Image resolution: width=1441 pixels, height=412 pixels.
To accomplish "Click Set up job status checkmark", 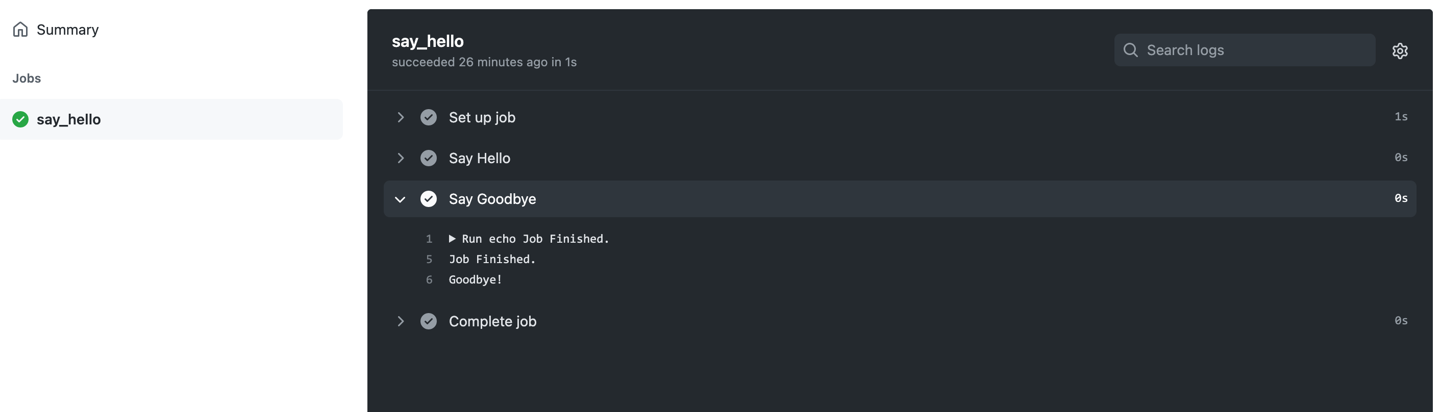I will click(x=429, y=117).
